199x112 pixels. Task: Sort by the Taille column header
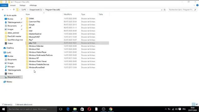tap(101, 14)
